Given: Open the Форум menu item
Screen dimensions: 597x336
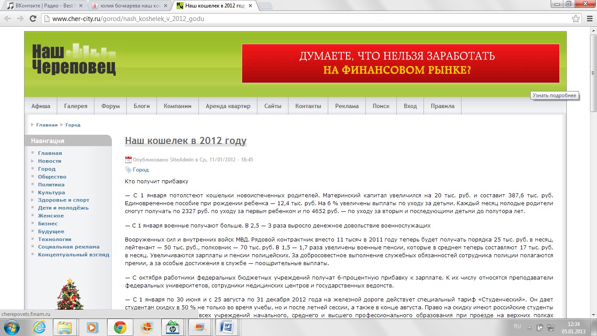Looking at the screenshot, I should [x=111, y=106].
